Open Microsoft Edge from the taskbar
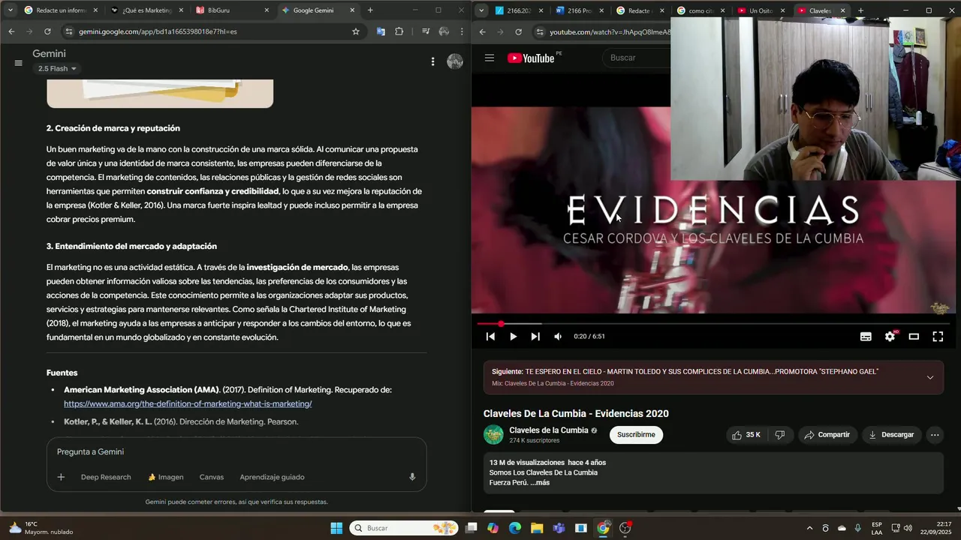This screenshot has width=961, height=540. click(x=515, y=528)
